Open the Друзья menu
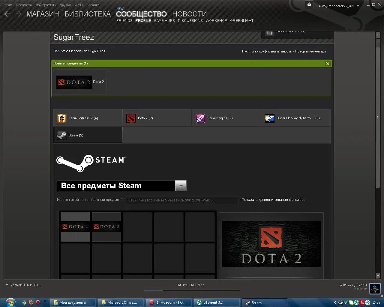Viewport: 384px width, 307px height. (x=65, y=5)
